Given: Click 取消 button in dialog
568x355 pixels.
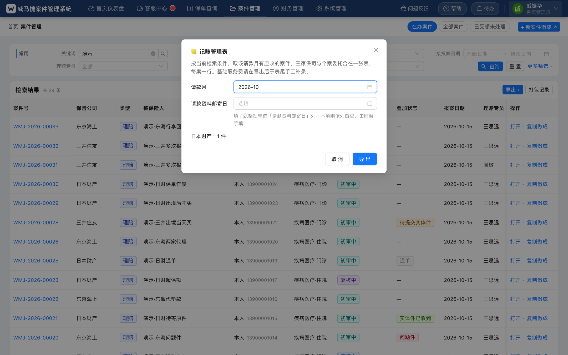Looking at the screenshot, I should (x=337, y=159).
